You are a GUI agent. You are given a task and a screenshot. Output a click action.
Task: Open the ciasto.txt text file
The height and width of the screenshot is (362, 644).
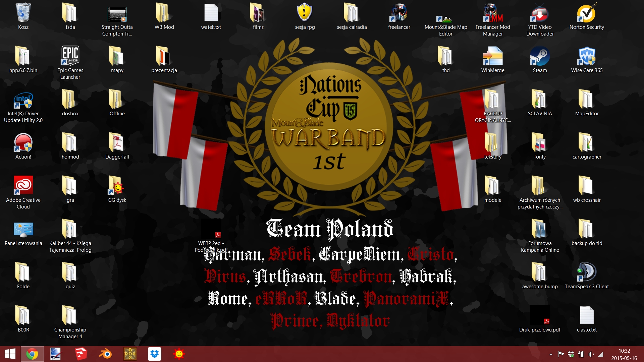587,319
